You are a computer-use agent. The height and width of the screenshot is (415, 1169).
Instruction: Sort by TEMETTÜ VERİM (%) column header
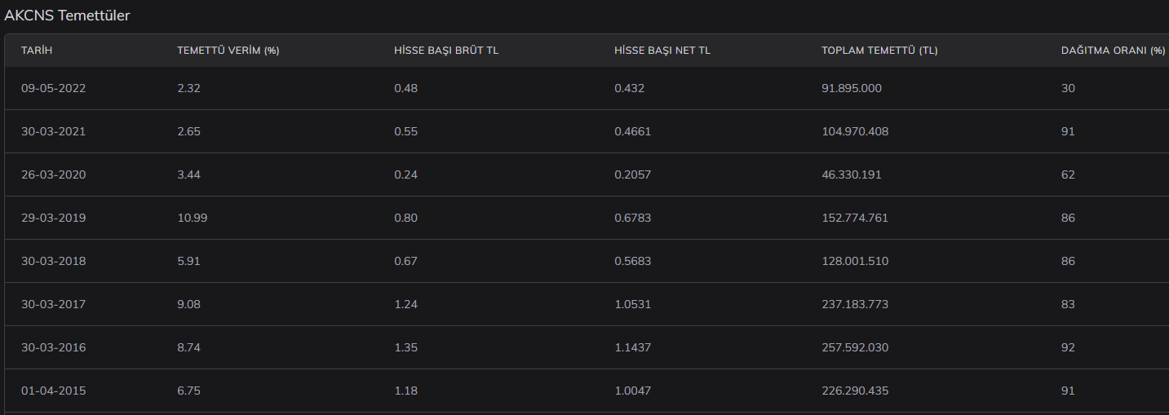point(228,51)
